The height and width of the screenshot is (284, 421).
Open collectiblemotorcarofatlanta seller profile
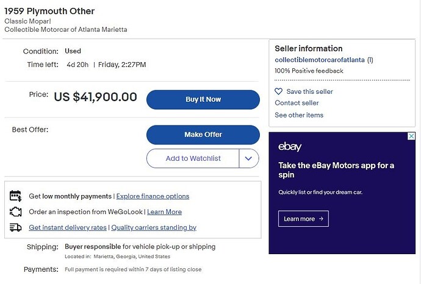[x=319, y=60]
